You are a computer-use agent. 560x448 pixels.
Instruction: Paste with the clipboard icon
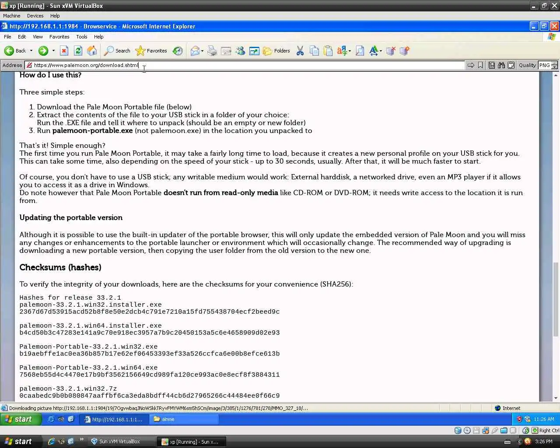tap(328, 51)
